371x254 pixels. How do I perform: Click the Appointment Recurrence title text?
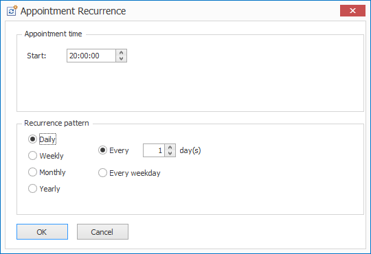pyautogui.click(x=73, y=11)
